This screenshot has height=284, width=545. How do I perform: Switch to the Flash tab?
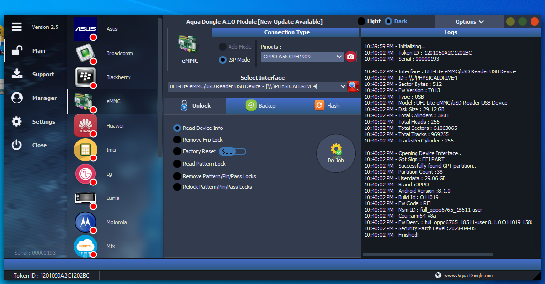(x=327, y=106)
